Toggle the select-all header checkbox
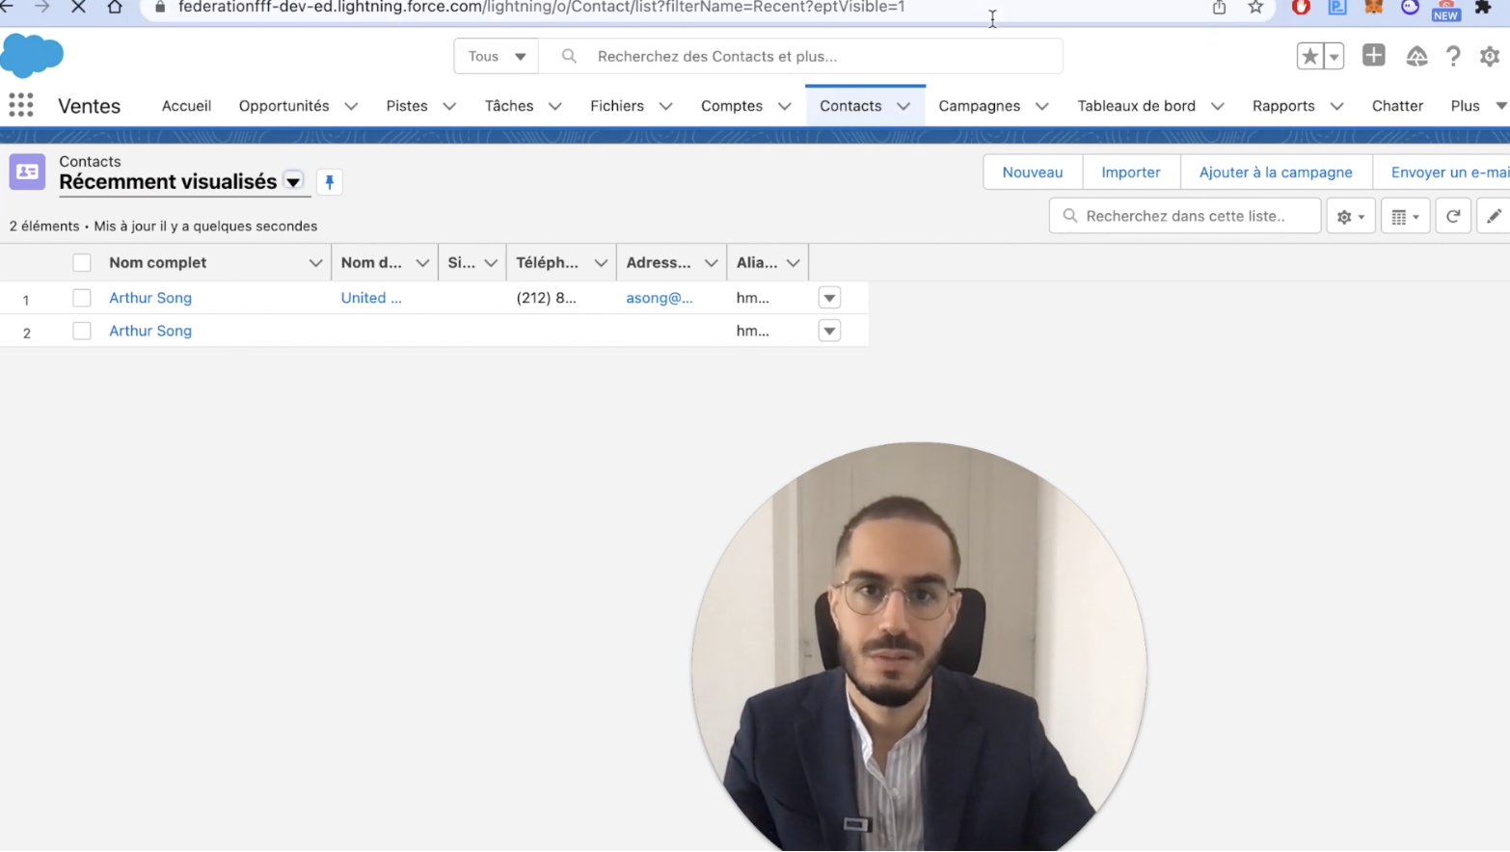The height and width of the screenshot is (852, 1510). pos(82,263)
